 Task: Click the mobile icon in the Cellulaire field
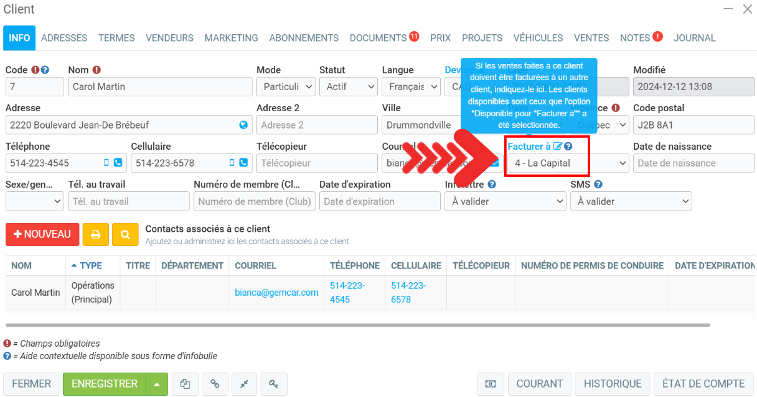pos(232,163)
